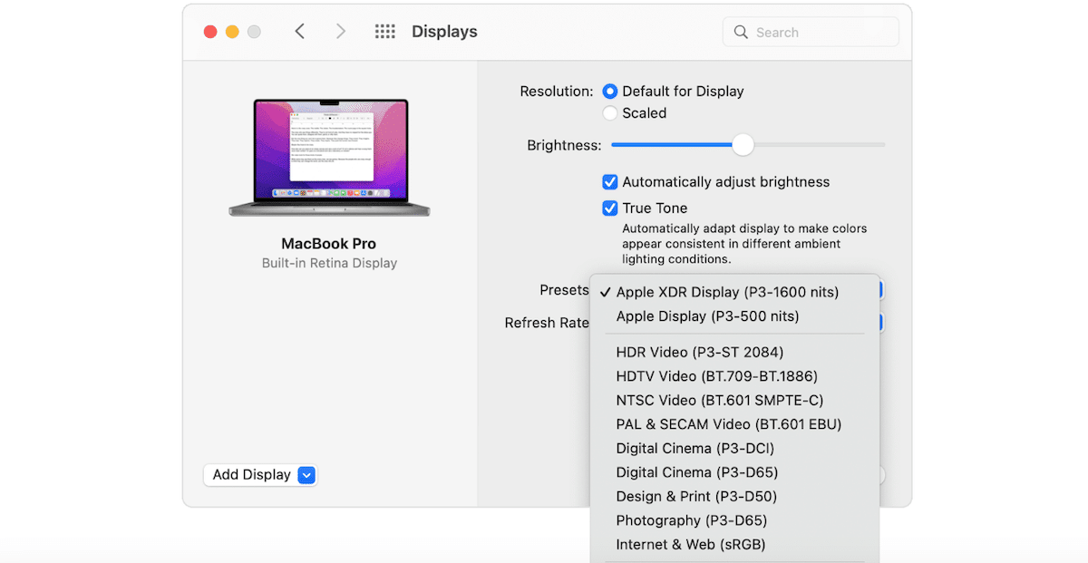The image size is (1088, 563).
Task: Choose NTSC Video (BT.601 SMPTE-C) preset
Action: [x=734, y=400]
